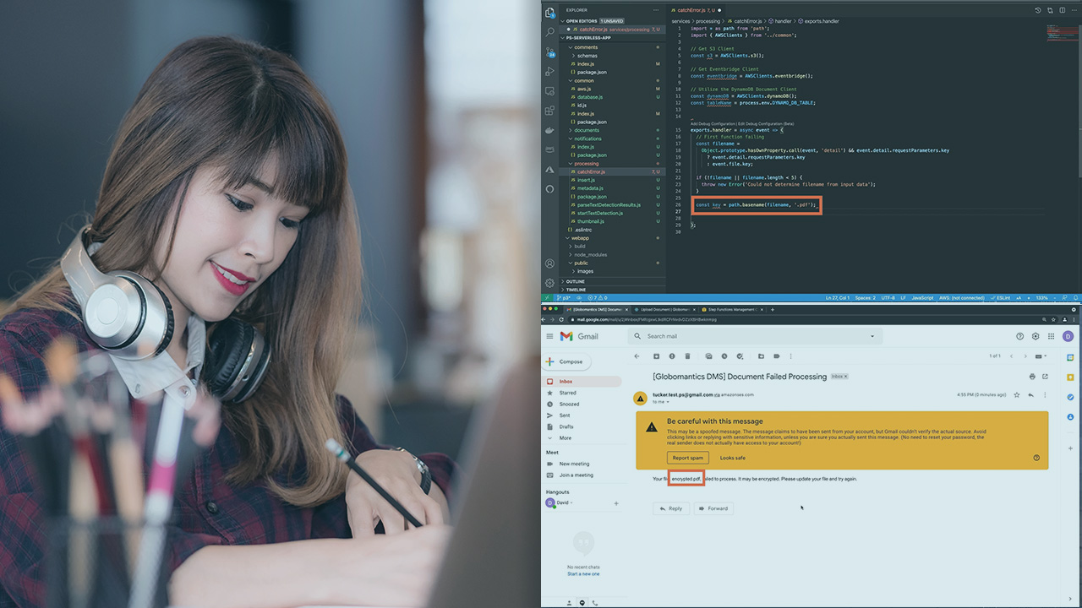
Task: Expand the More item in Gmail sidebar
Action: pos(565,437)
